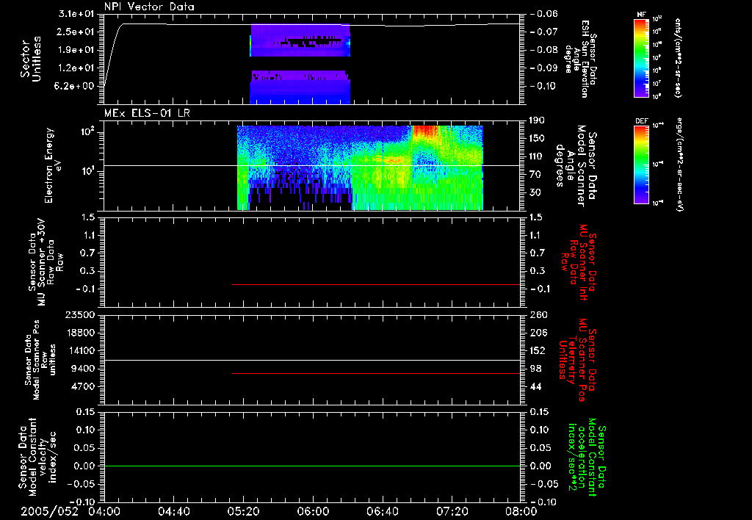This screenshot has height=520, width=752.
Task: Click the "9400" scanner position tick value
Action: (x=82, y=369)
